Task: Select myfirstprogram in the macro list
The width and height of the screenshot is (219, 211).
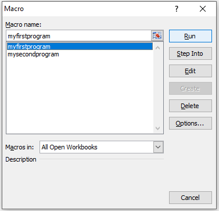Action: coord(80,47)
